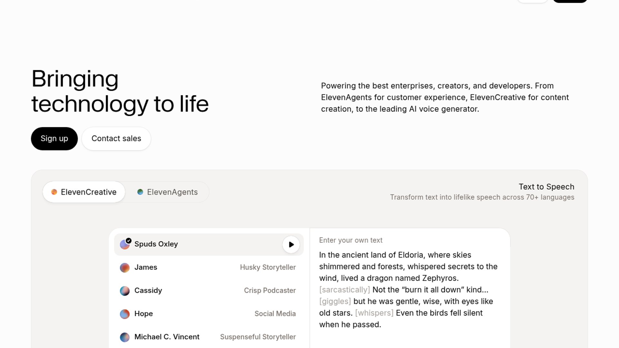
Task: Click Cassidy's voice avatar icon
Action: pos(125,291)
